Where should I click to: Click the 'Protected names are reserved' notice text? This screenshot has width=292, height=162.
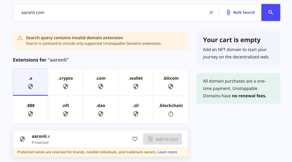pos(87,152)
